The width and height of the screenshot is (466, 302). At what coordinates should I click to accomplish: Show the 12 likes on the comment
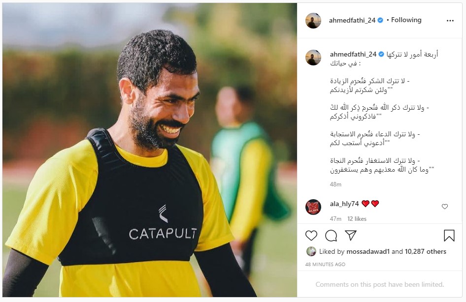[x=357, y=219]
